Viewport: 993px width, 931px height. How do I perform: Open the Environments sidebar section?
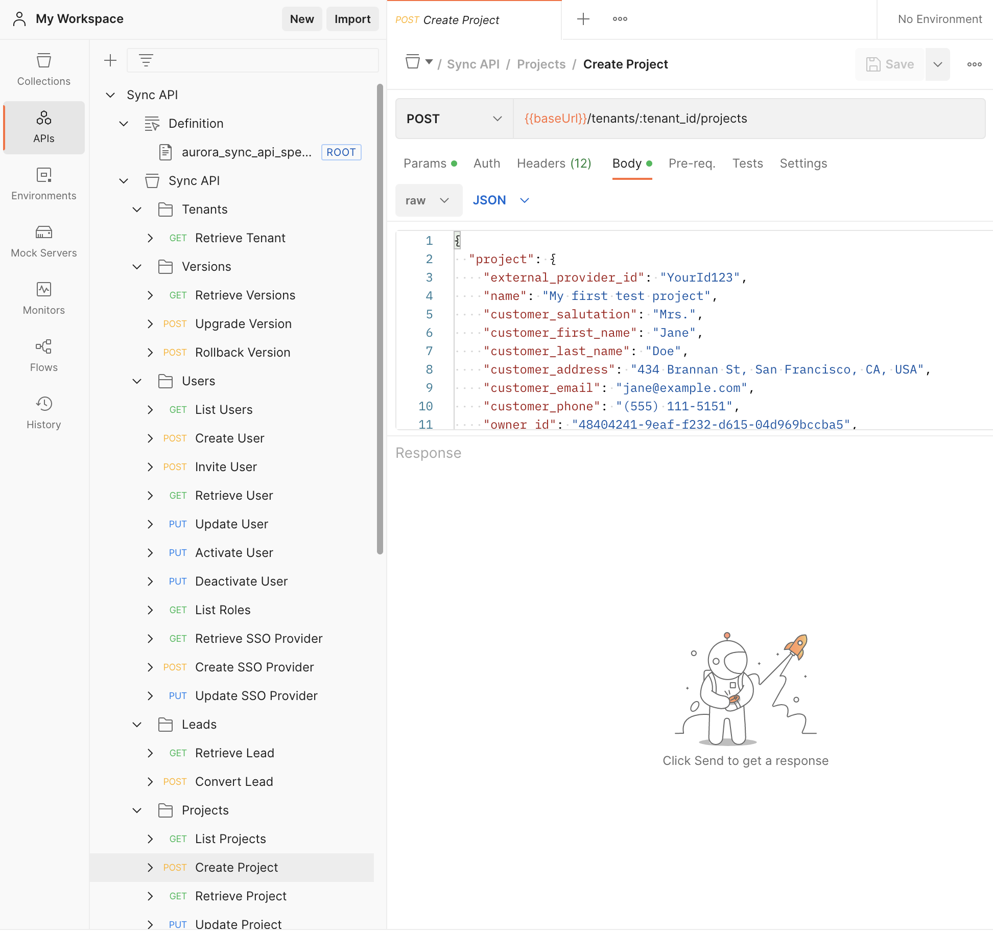(43, 184)
